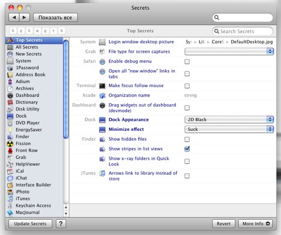Uncheck Show stripes in list views

click(187, 149)
